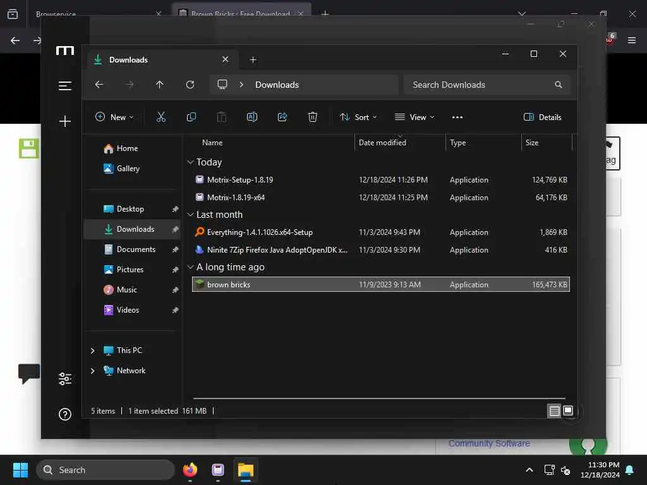
Task: Click Motrix app icon in taskbar
Action: 218,470
